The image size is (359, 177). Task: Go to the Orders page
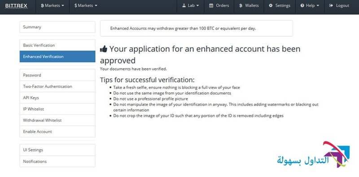coord(219,6)
